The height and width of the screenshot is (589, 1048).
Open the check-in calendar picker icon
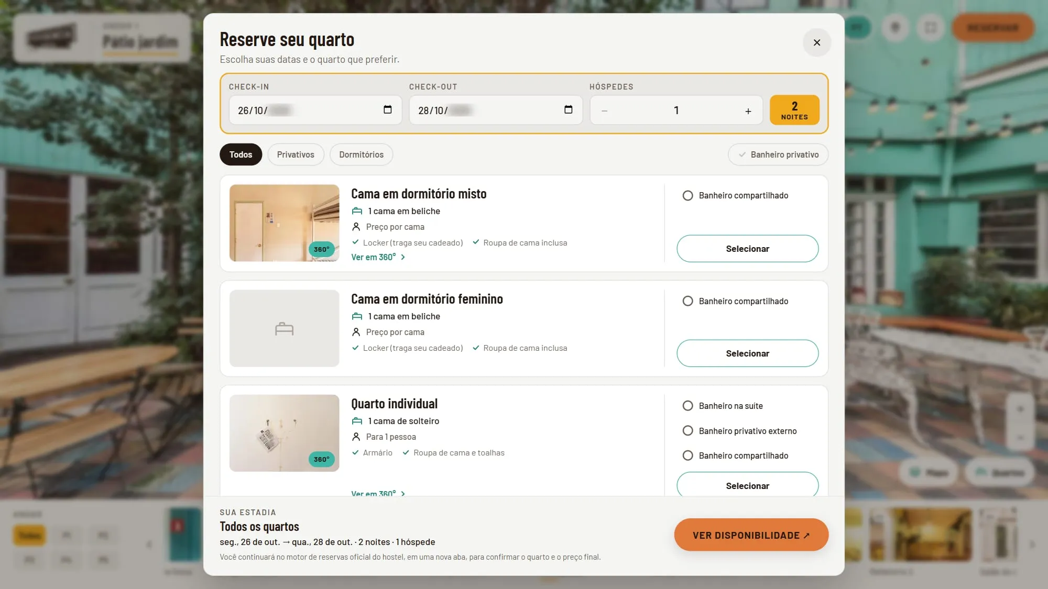pyautogui.click(x=387, y=109)
